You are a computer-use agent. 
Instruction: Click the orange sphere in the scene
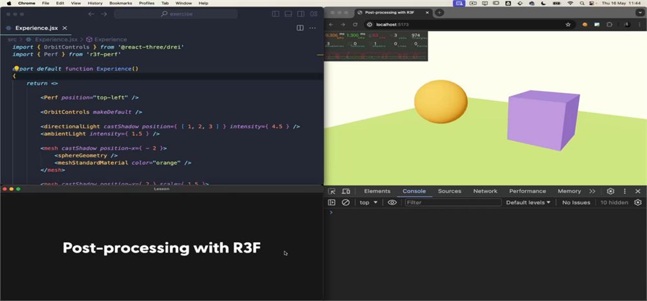click(441, 101)
